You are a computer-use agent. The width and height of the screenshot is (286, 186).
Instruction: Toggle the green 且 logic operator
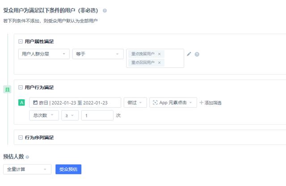(x=7, y=90)
